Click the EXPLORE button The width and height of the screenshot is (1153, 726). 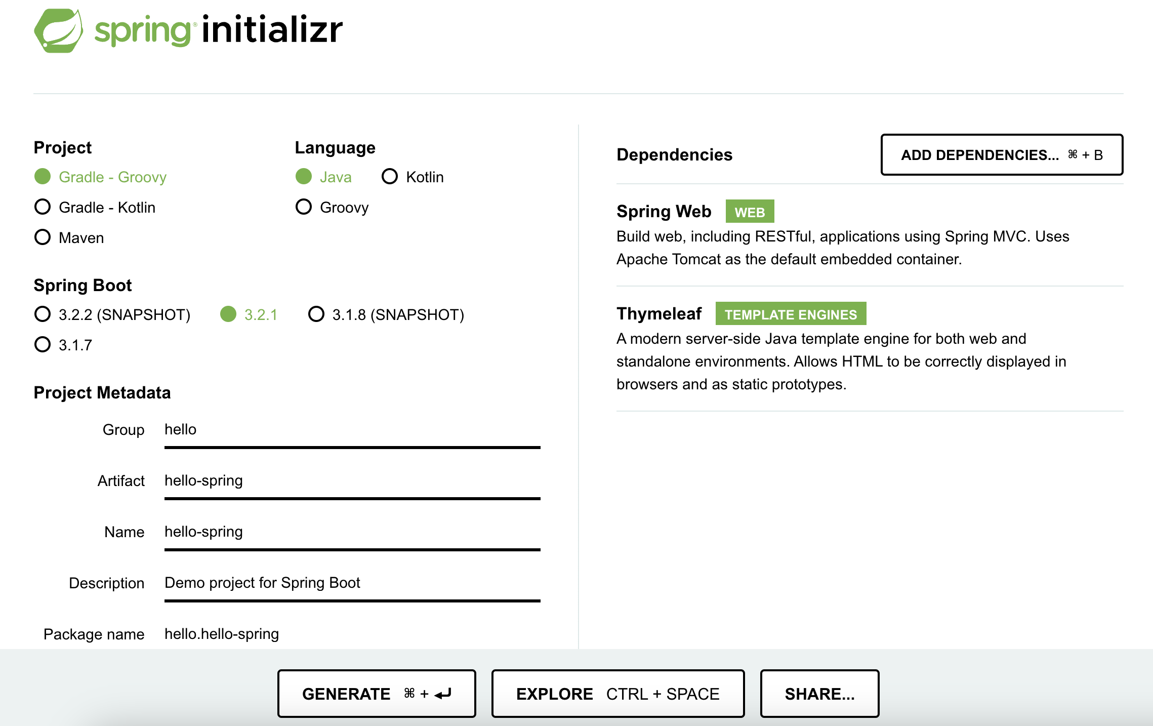[x=618, y=694]
